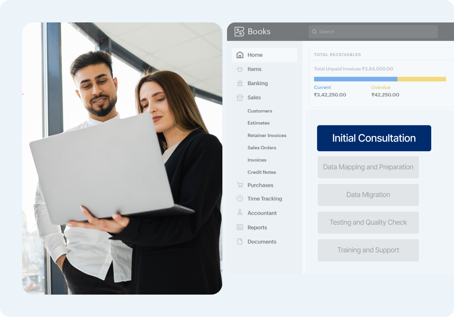Click the Search input field

[373, 32]
